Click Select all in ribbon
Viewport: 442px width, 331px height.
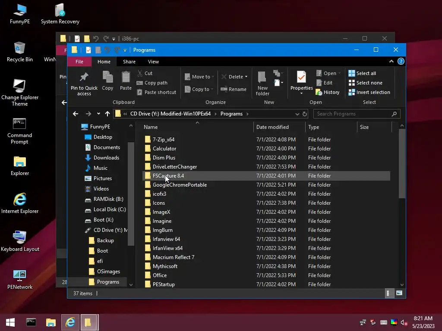coord(362,73)
